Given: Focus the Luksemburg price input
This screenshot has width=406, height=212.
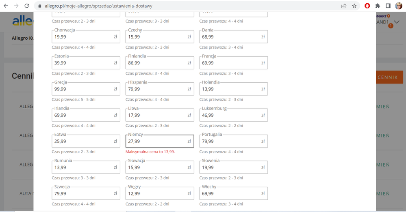Looking at the screenshot, I should pos(230,115).
